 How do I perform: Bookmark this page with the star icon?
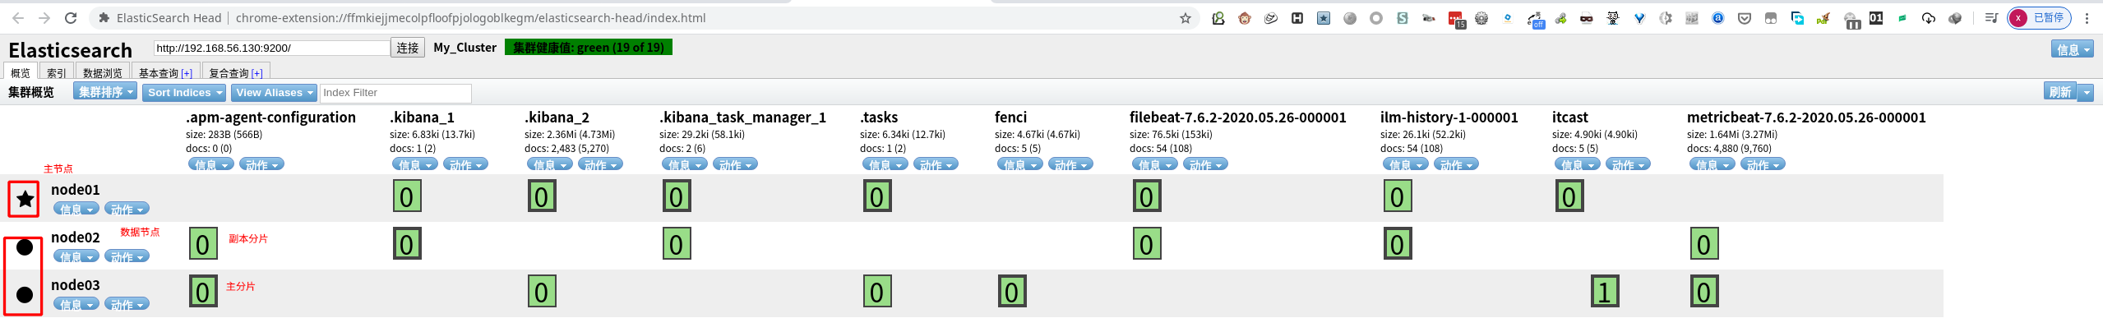tap(1186, 18)
